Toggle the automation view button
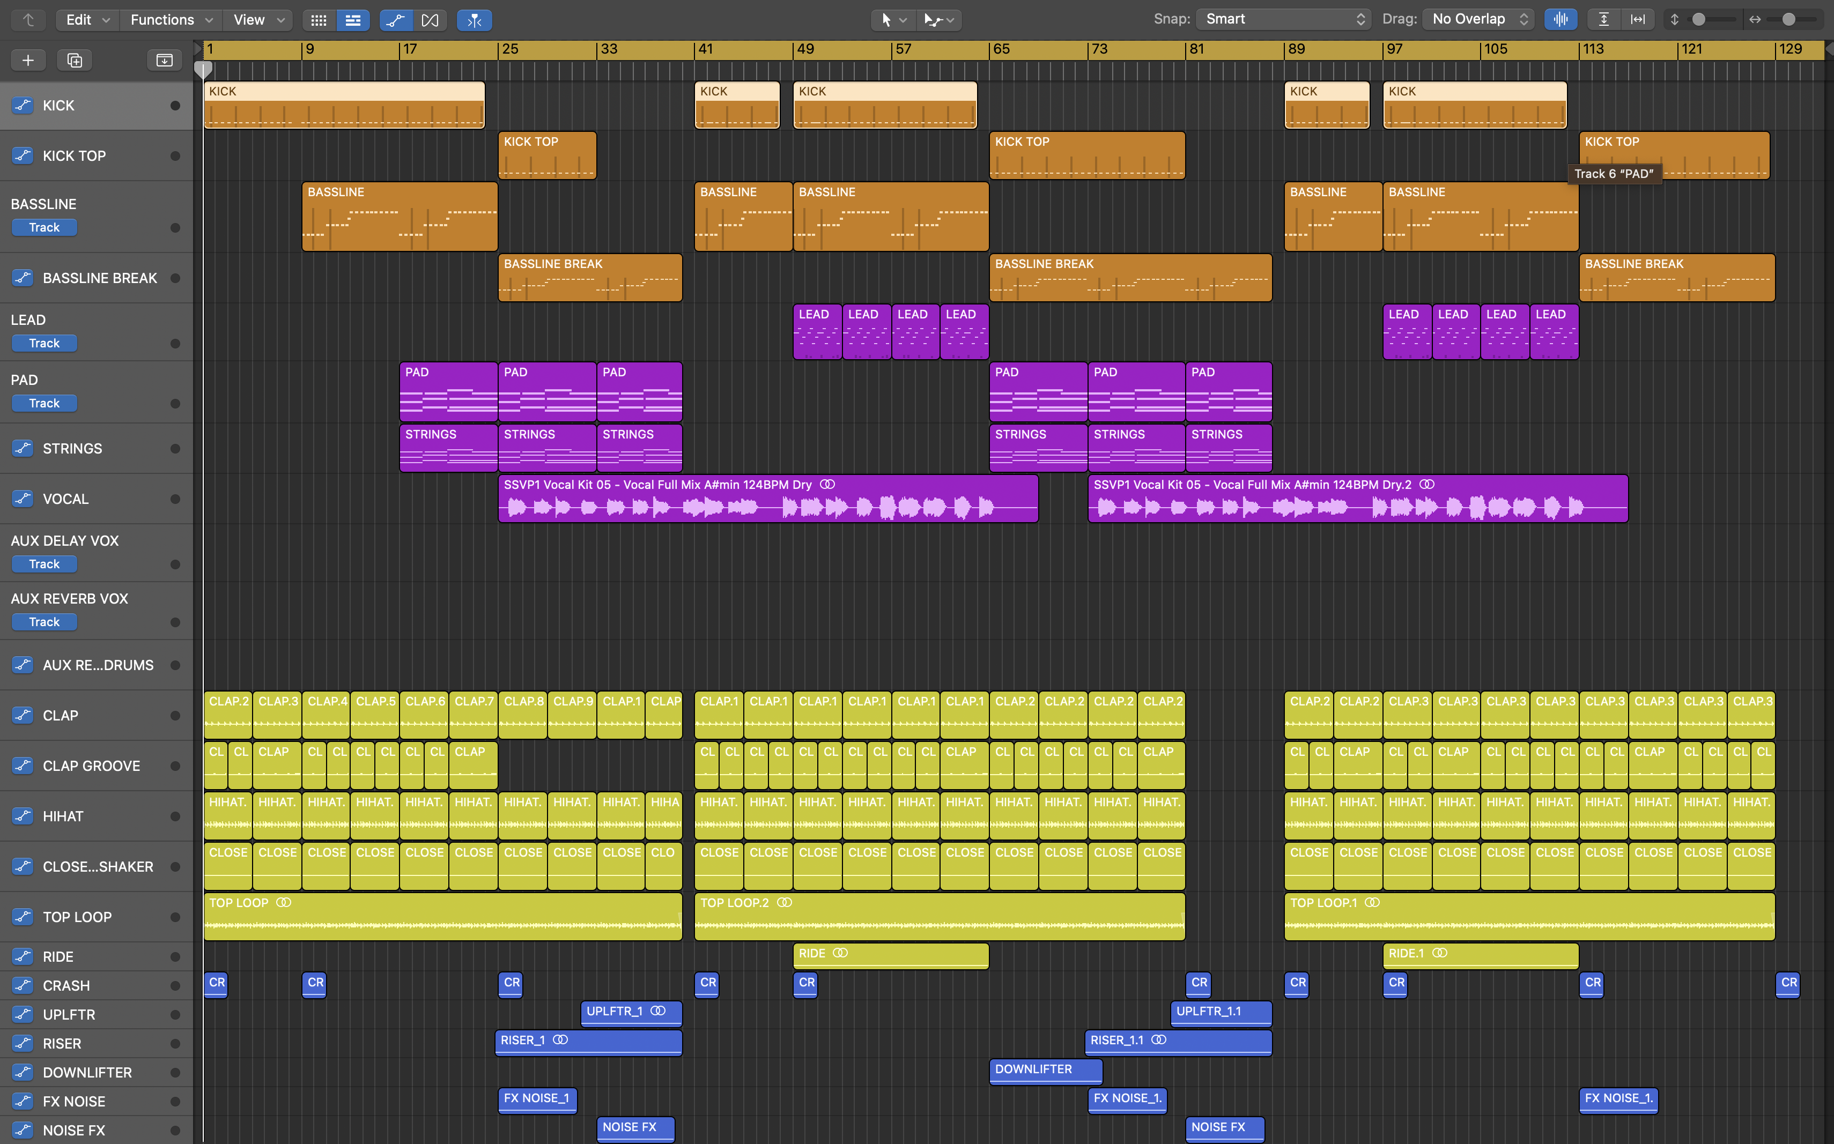This screenshot has width=1834, height=1144. click(395, 20)
